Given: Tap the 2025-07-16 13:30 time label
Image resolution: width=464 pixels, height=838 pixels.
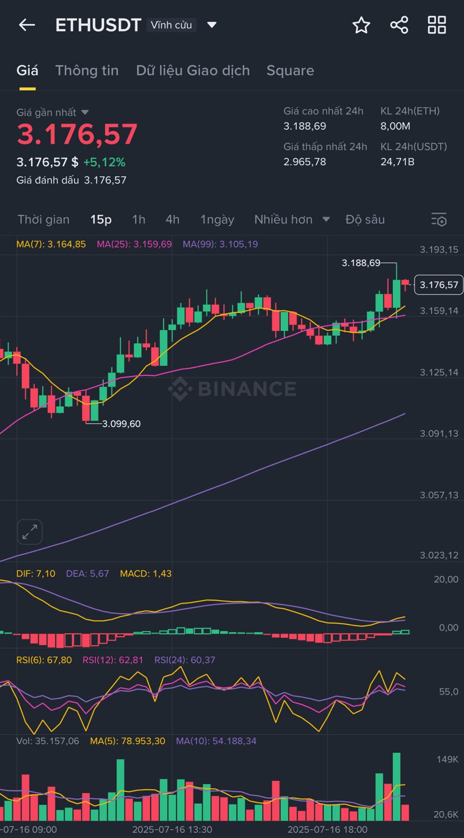Looking at the screenshot, I should coord(172,829).
